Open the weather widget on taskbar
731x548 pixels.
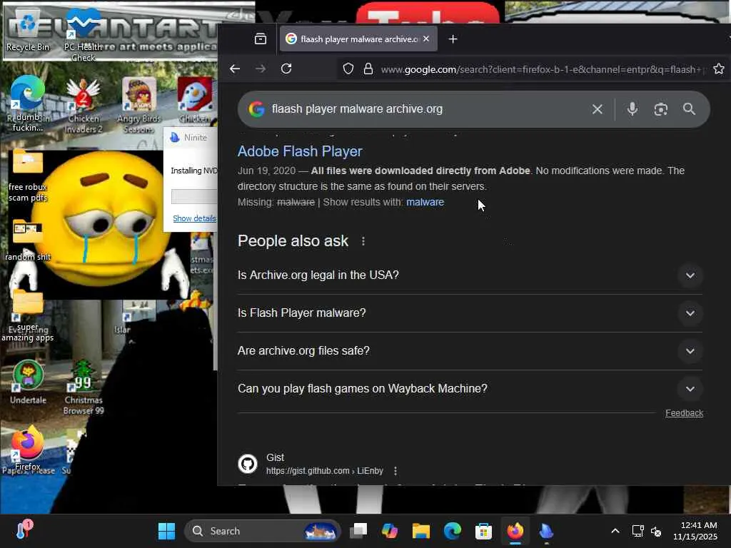coord(23,530)
